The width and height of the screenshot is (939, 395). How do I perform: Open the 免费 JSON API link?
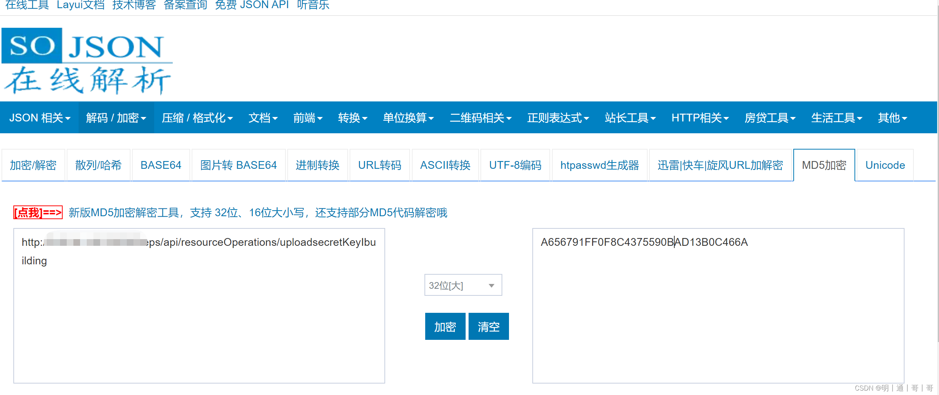(x=252, y=5)
